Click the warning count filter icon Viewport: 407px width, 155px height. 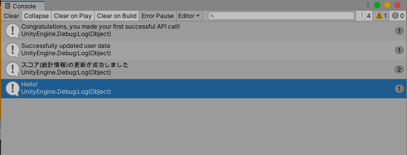[379, 16]
